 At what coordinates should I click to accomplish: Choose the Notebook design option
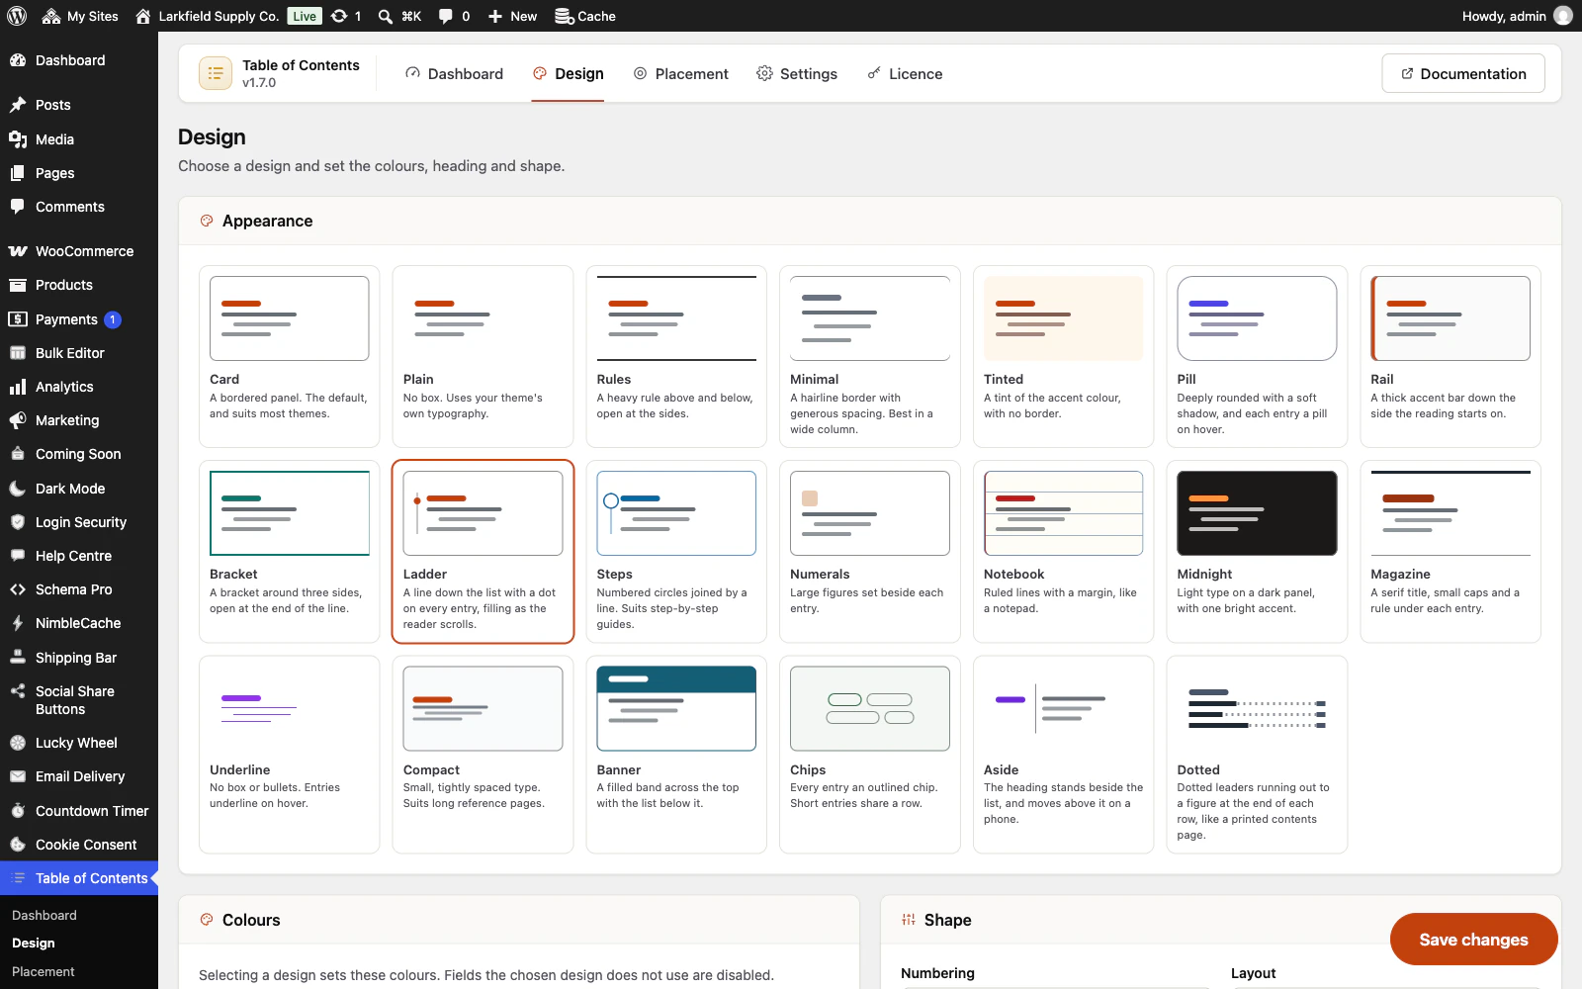point(1064,552)
